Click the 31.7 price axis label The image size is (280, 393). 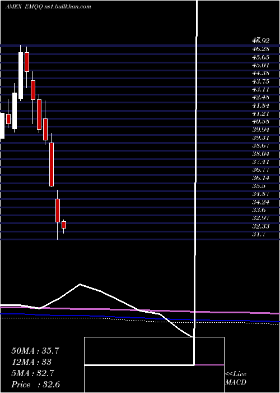tap(259, 234)
